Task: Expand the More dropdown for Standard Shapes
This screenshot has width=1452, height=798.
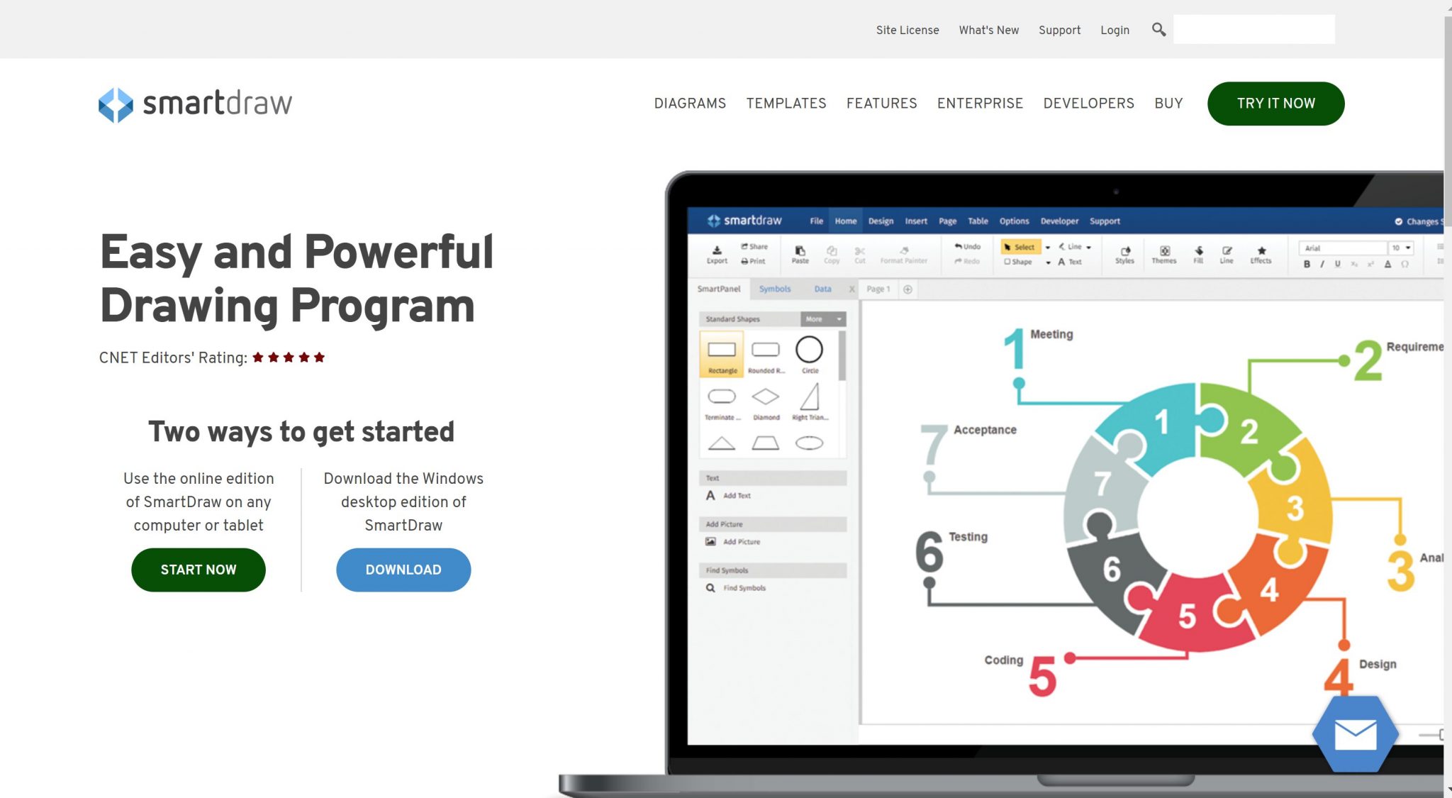Action: click(823, 319)
